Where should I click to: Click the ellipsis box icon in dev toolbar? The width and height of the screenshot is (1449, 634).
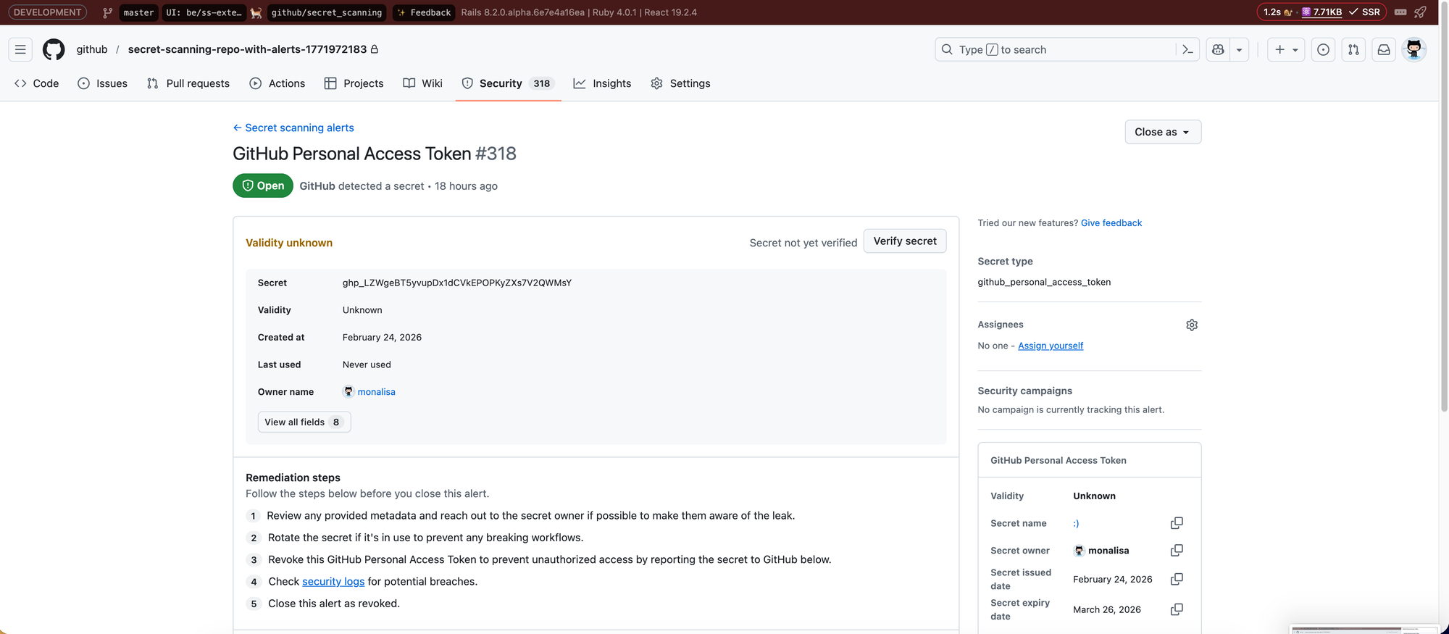click(x=1400, y=12)
